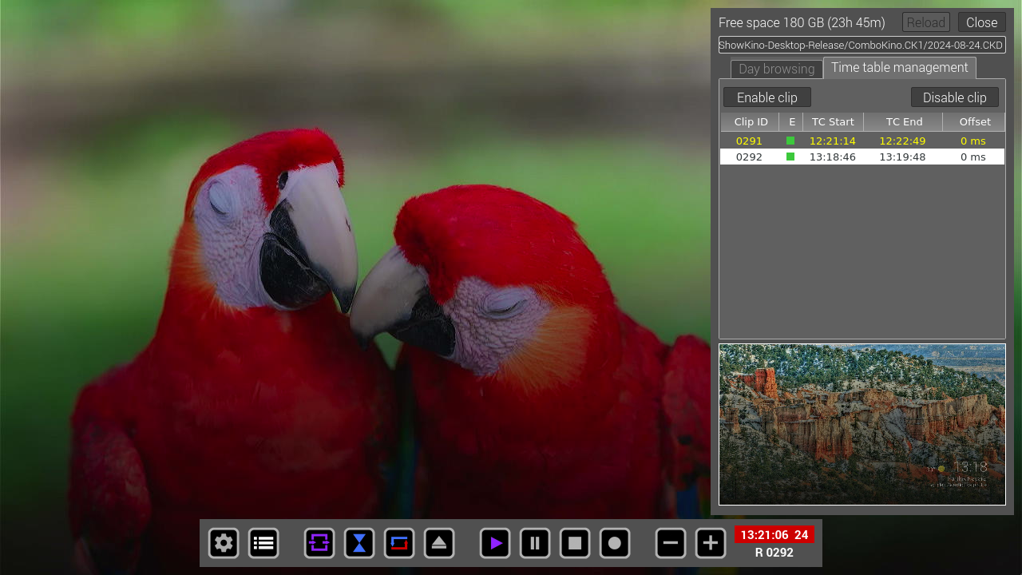This screenshot has height=575, width=1022.
Task: Click the canyon preview thumbnail
Action: (x=862, y=424)
